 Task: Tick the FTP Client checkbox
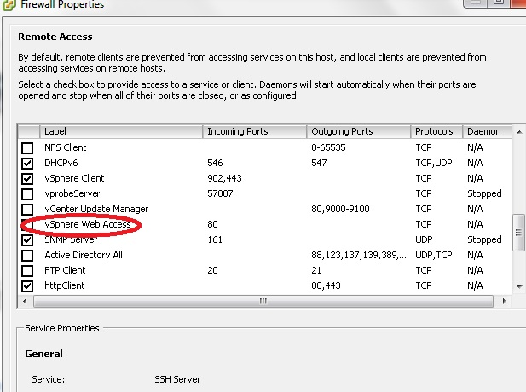click(28, 271)
